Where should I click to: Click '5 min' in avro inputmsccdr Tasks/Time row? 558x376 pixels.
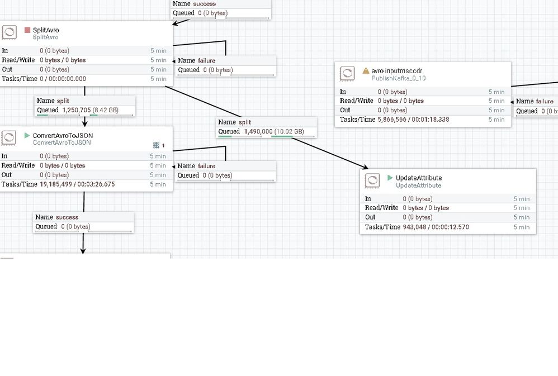tap(496, 120)
